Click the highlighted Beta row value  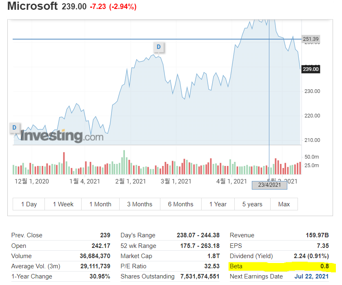(x=324, y=266)
